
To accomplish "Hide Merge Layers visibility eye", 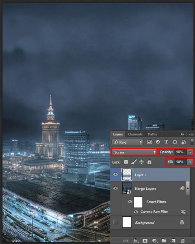I will point(115,188).
